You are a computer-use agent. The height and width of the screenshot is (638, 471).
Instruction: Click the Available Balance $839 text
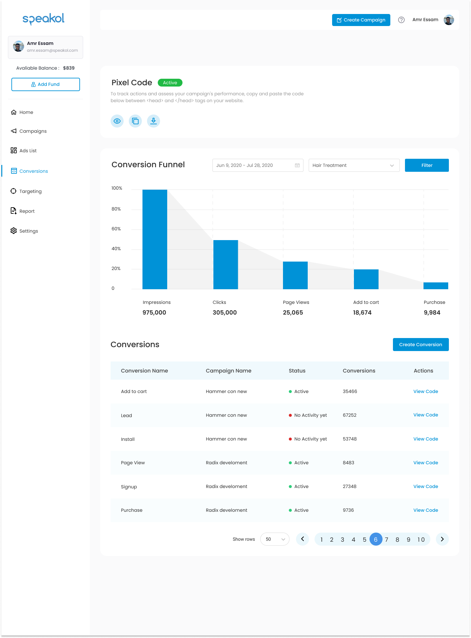click(x=46, y=68)
